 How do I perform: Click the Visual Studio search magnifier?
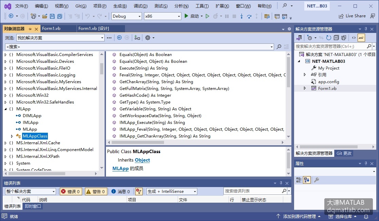(x=285, y=5)
